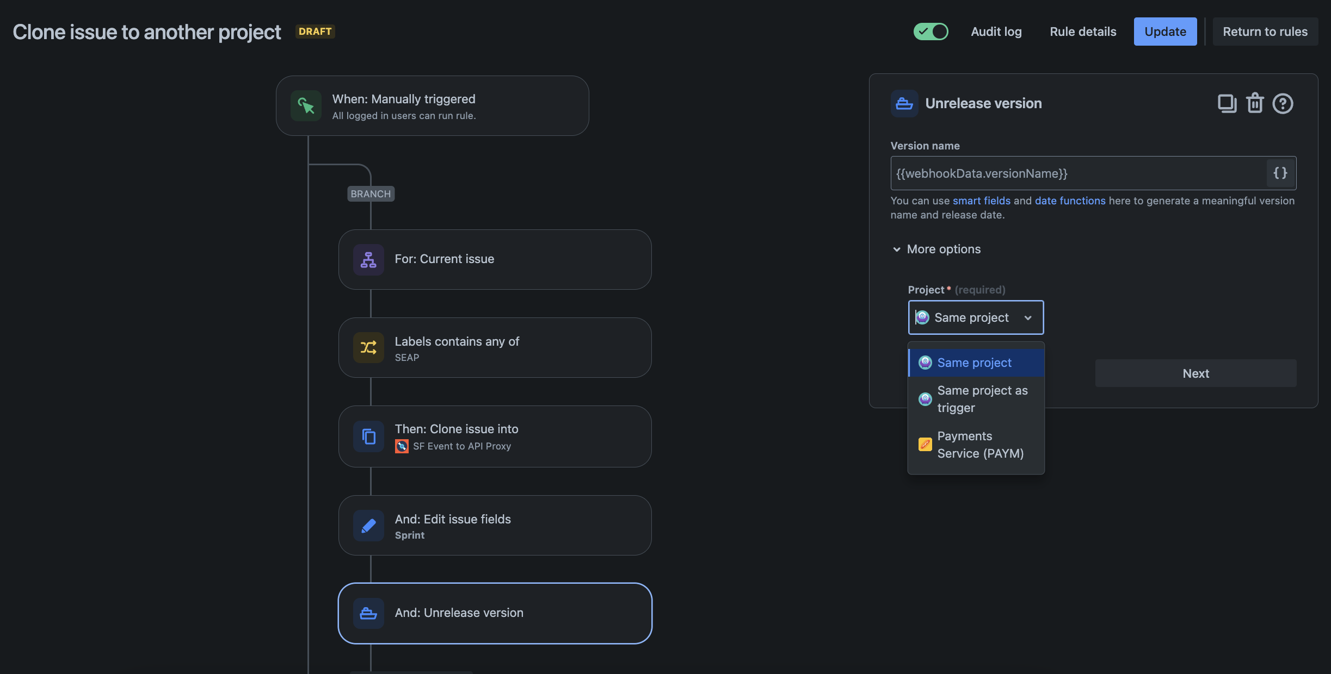Click the Manually triggered cursor icon
The width and height of the screenshot is (1331, 674).
coord(306,106)
